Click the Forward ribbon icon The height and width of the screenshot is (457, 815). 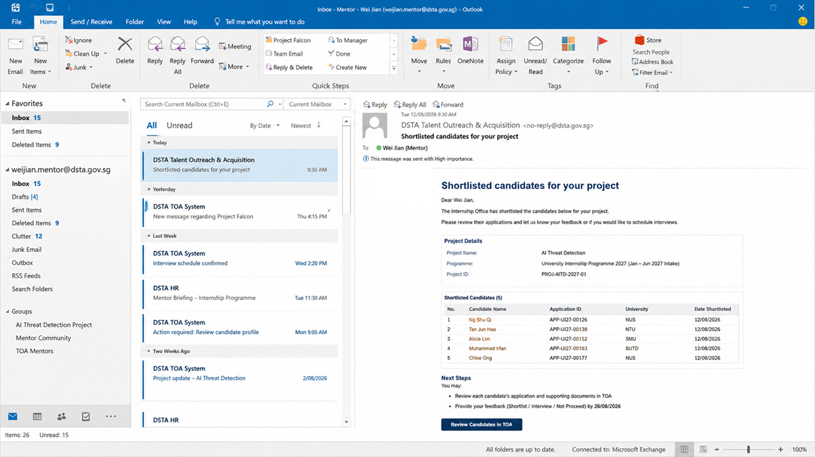tap(202, 45)
